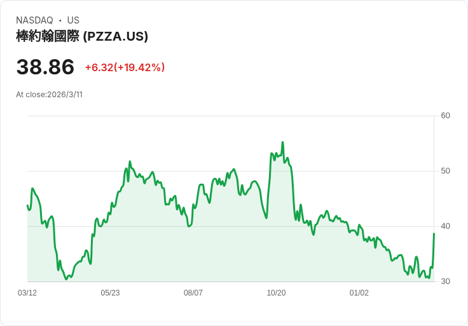
Task: Click the latest endpoint of the price line
Action: (434, 234)
